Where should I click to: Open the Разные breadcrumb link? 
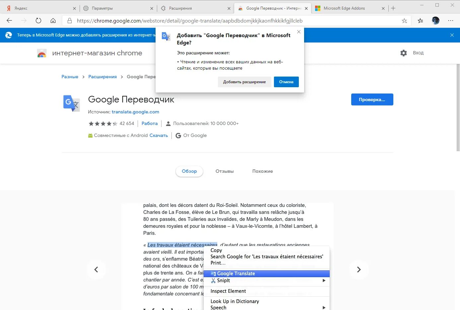tap(70, 77)
